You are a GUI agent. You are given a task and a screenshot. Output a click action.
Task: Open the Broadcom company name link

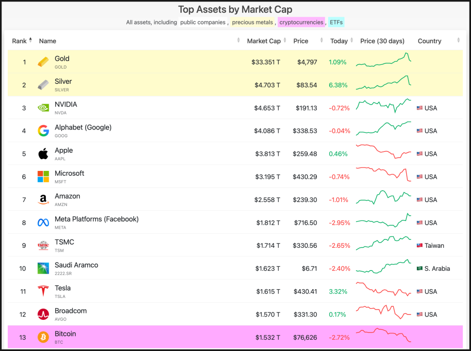[x=71, y=311]
